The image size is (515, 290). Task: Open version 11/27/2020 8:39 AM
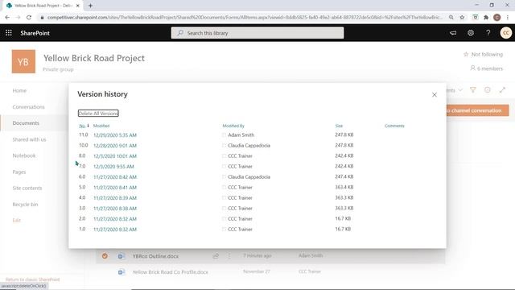(x=115, y=198)
